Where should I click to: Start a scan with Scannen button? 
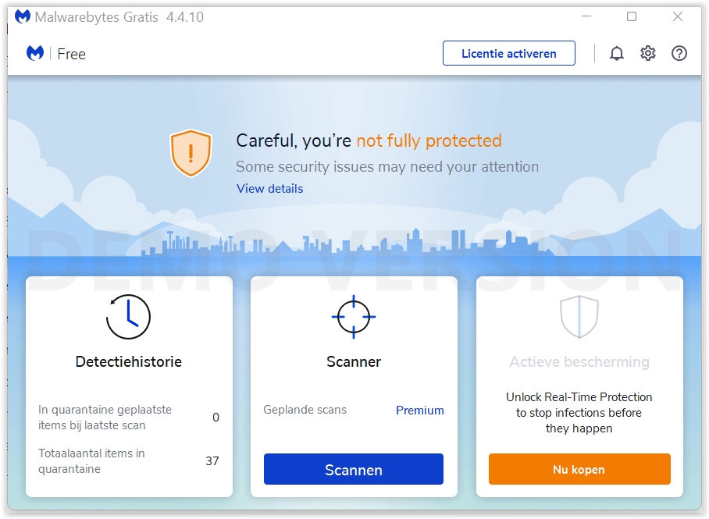[353, 470]
